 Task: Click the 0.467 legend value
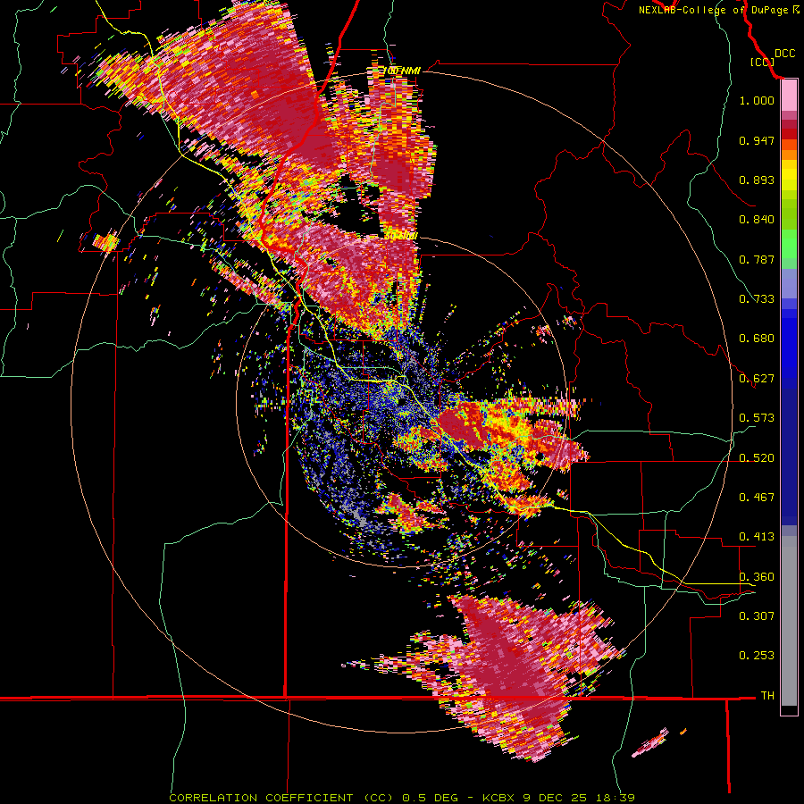pyautogui.click(x=757, y=498)
